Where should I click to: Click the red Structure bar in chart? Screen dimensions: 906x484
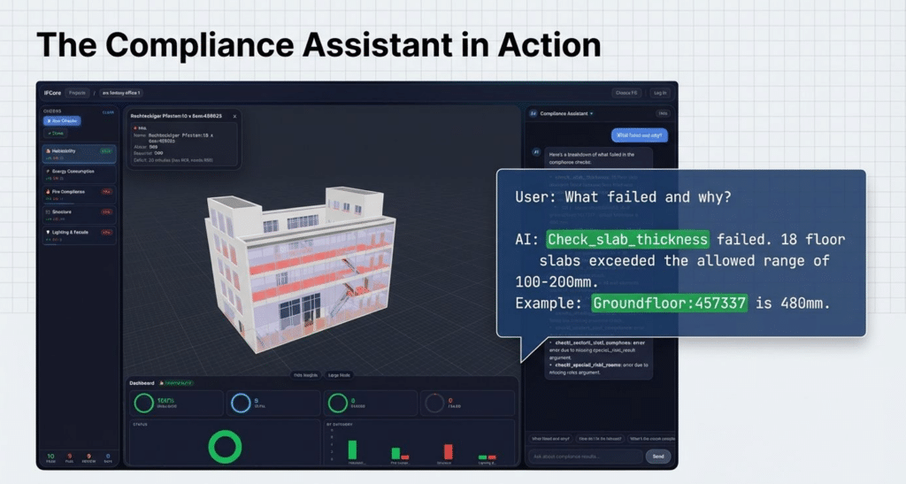pos(448,450)
